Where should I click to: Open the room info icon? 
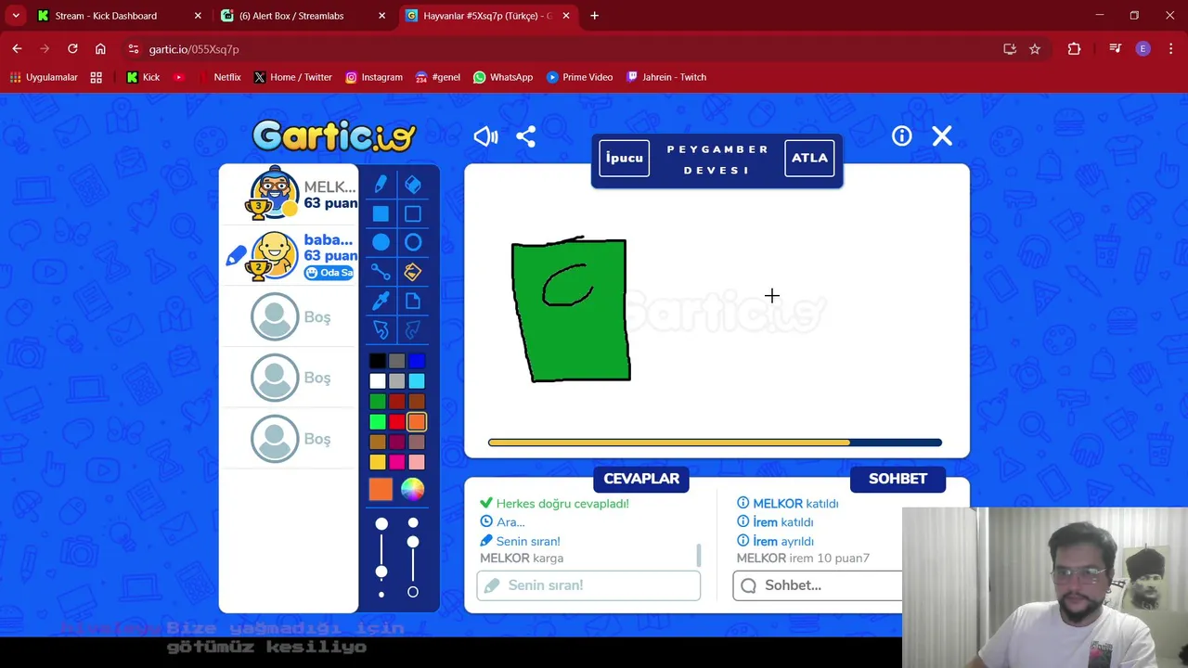pos(901,136)
